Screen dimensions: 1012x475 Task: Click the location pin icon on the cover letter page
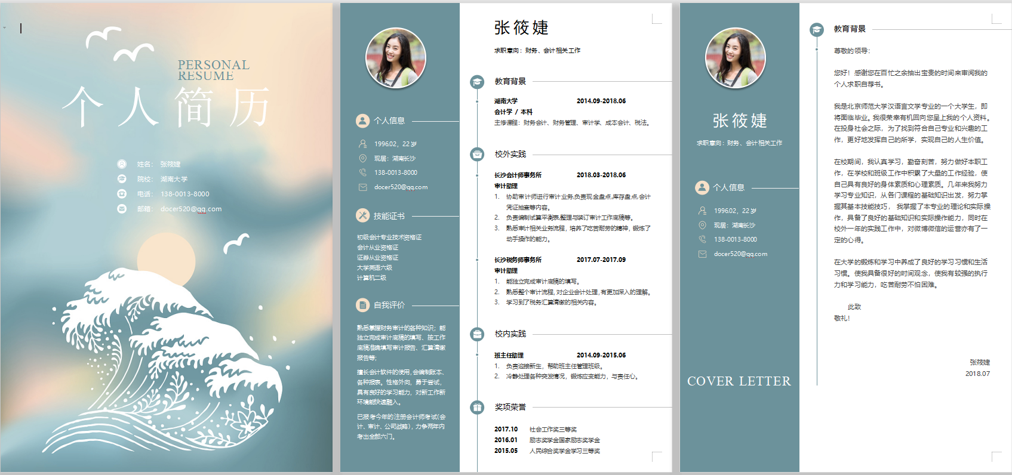click(702, 225)
